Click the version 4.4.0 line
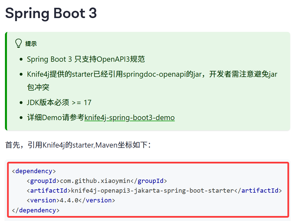297x221 pixels. point(71,200)
